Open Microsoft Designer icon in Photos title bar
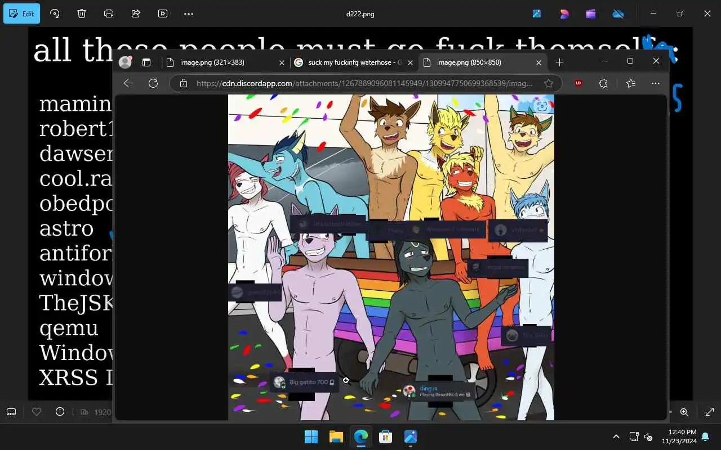The height and width of the screenshot is (450, 721). point(564,13)
